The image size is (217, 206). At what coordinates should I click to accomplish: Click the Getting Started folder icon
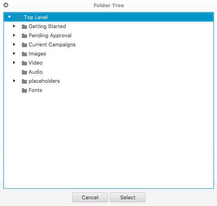click(24, 27)
